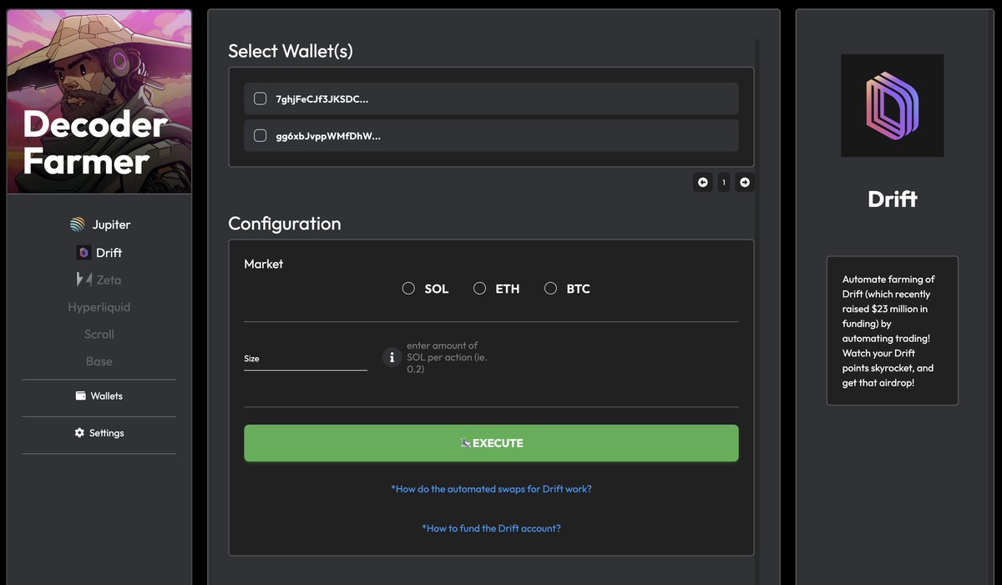This screenshot has width=1002, height=585.
Task: Click the Decoder Farmer banner image
Action: click(x=99, y=102)
